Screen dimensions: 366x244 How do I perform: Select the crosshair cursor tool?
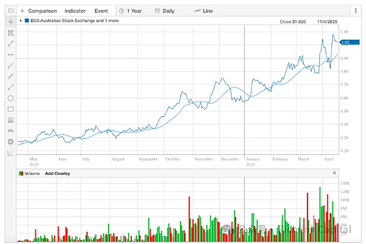coord(11,22)
